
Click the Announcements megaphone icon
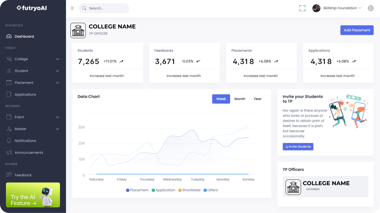coord(9,152)
